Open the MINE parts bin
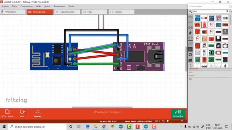232x130 pixels. click(190, 22)
